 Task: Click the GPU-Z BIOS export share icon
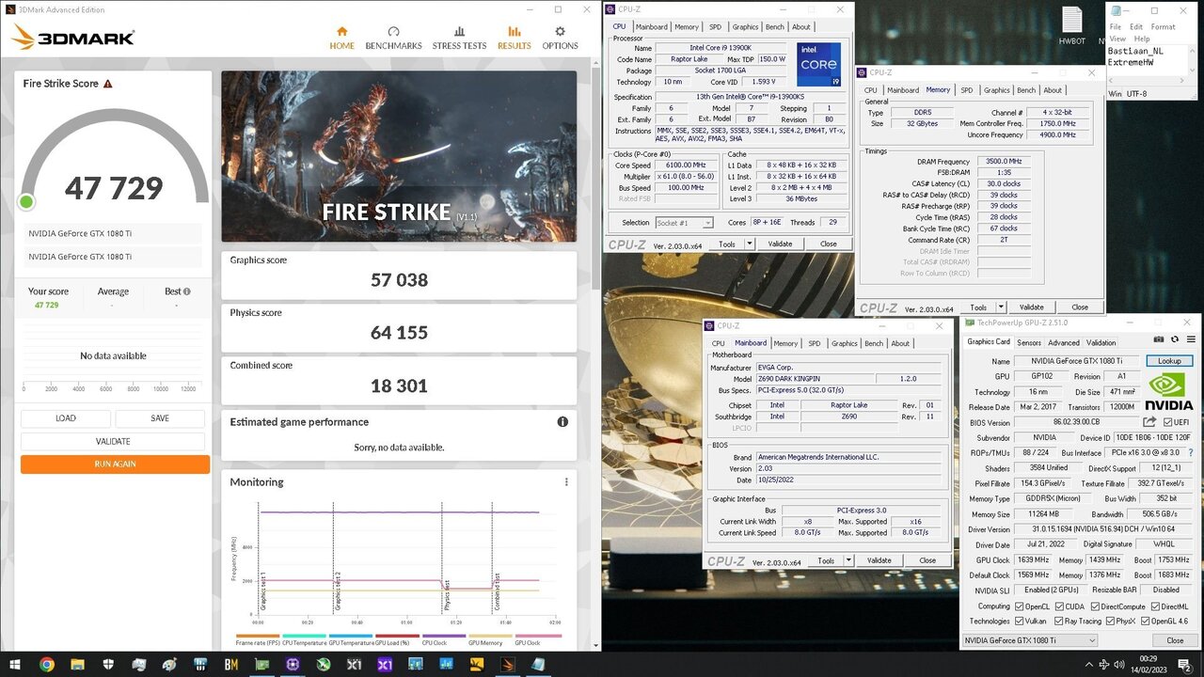[1149, 423]
